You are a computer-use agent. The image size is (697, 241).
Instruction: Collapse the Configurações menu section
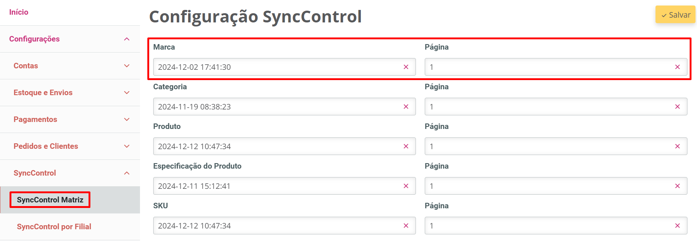pyautogui.click(x=127, y=39)
